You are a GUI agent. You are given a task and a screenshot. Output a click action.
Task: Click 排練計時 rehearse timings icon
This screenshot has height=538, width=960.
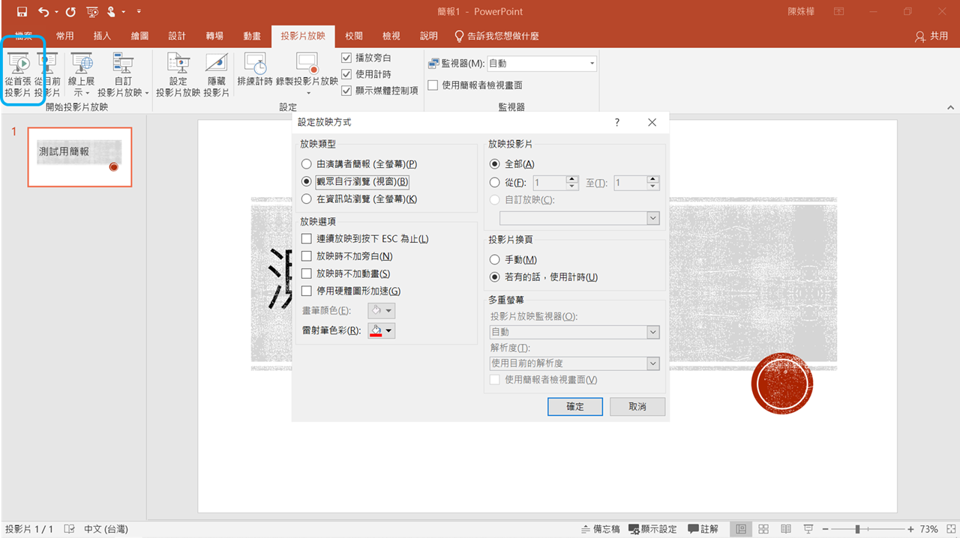coord(255,65)
